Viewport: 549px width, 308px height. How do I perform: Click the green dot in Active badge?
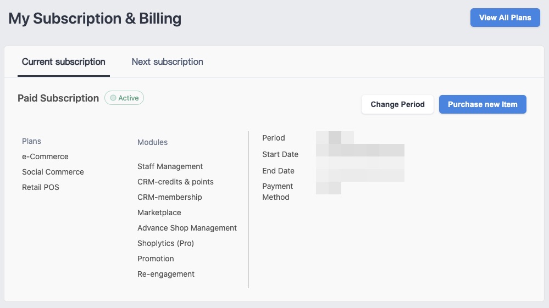point(113,98)
